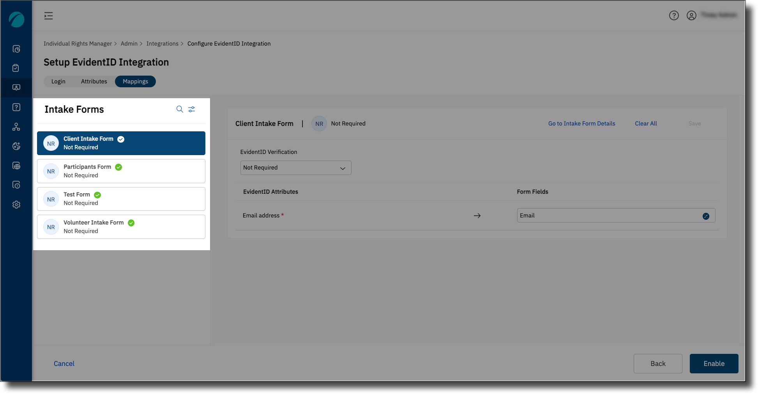The width and height of the screenshot is (758, 394).
Task: Select the clipboard tasks icon in sidebar
Action: point(16,68)
